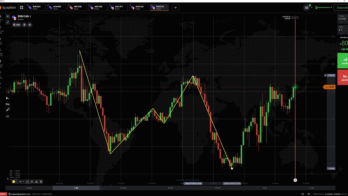Screen dimensions: 348x196
Task: Expand the EUR/CAD asset dropdown
Action: (30, 16)
